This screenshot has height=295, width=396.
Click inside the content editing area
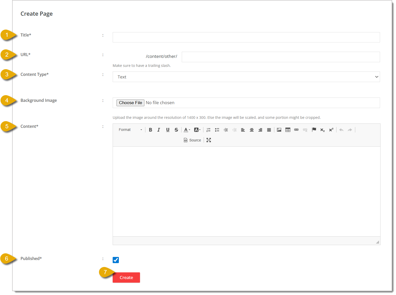[x=246, y=191]
